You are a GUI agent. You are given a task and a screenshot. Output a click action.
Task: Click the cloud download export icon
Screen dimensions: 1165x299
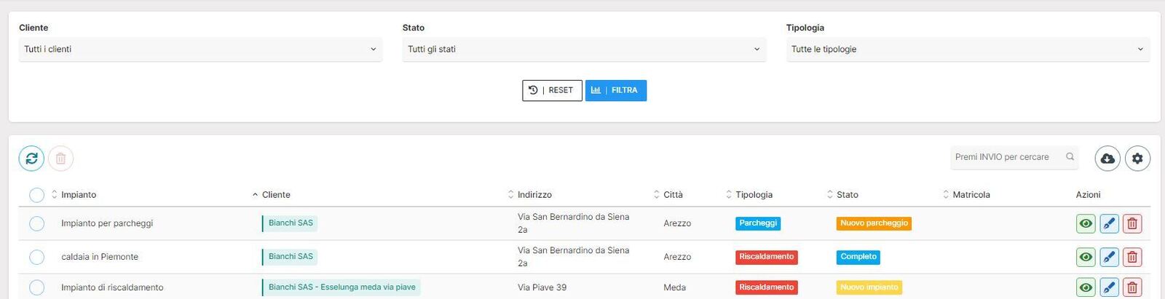click(1107, 158)
